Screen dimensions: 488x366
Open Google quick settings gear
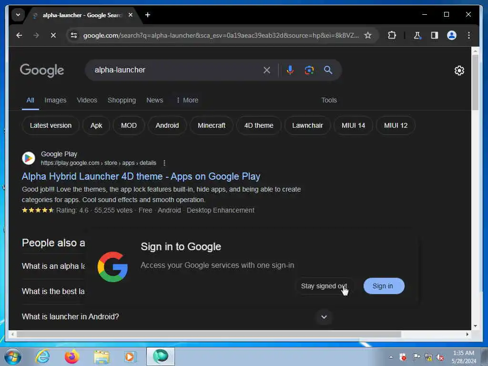pos(459,71)
